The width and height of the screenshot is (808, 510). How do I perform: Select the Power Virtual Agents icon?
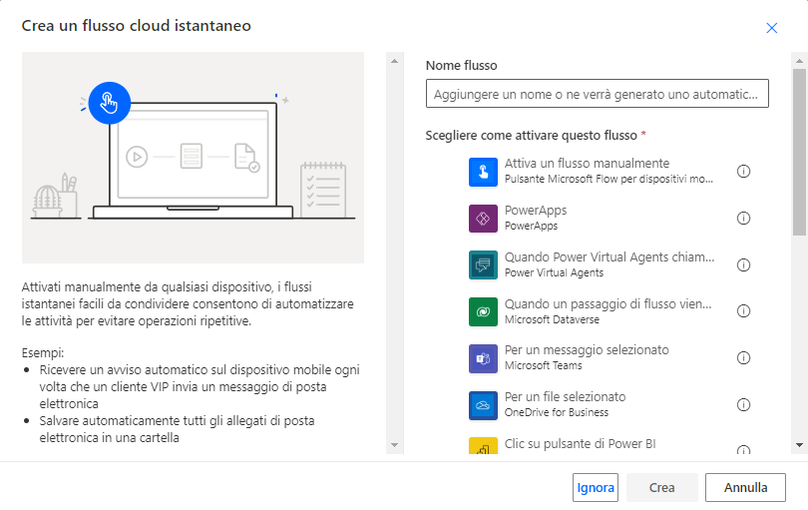(483, 265)
